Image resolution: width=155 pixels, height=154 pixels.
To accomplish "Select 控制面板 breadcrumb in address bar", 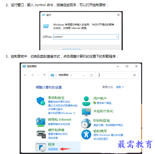I will [64, 75].
